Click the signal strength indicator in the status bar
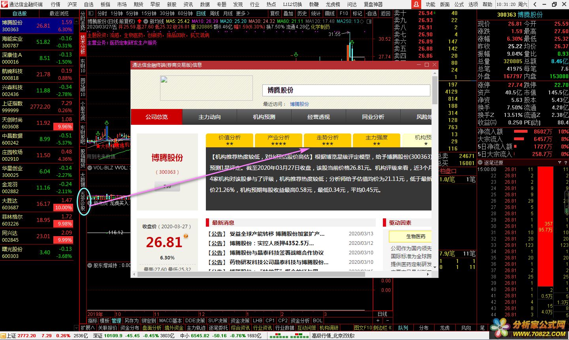Image resolution: width=569 pixels, height=340 pixels. pyautogui.click(x=288, y=336)
